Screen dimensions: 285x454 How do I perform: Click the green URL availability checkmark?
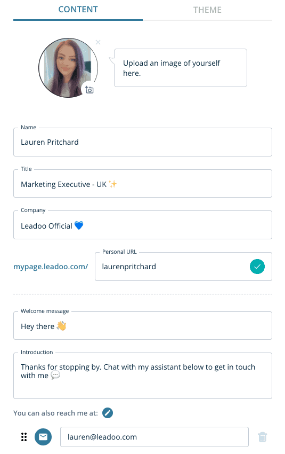coord(257,267)
